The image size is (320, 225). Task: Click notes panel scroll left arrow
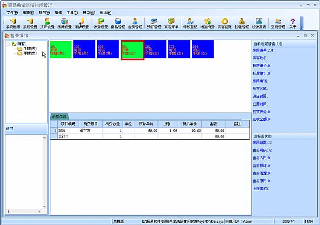click(8, 212)
